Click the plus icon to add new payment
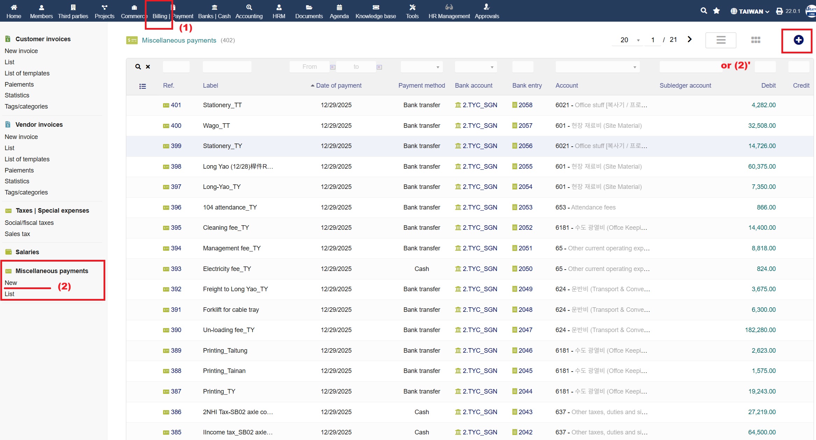Viewport: 816px width, 440px height. (798, 40)
